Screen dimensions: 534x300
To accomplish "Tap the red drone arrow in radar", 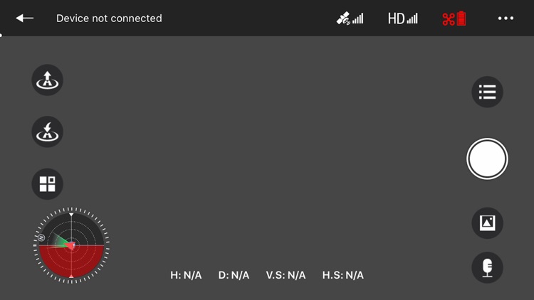I will coord(70,245).
